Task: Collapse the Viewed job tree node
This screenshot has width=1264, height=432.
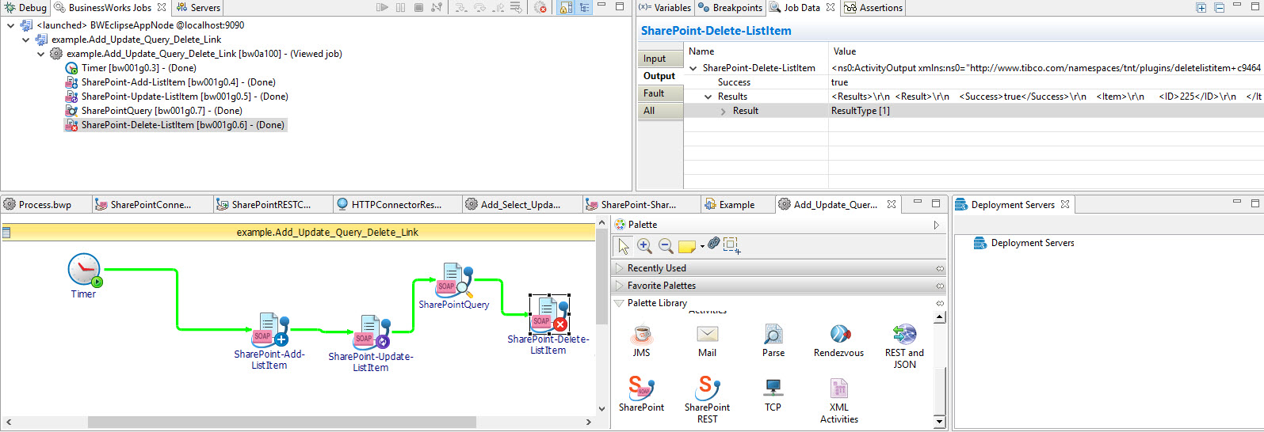Action: (x=40, y=54)
